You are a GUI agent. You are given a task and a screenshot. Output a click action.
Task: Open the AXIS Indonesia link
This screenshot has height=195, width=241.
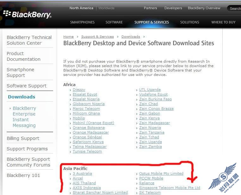87,188
